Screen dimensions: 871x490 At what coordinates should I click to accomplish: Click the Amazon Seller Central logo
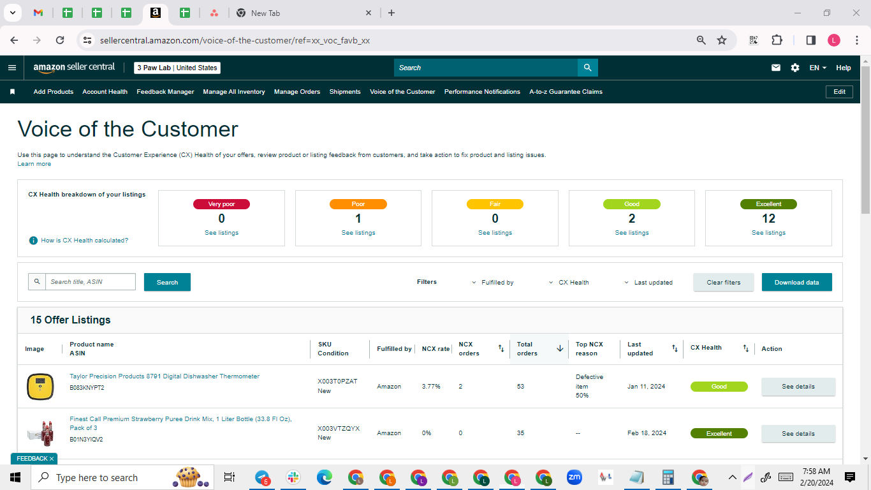tap(74, 67)
